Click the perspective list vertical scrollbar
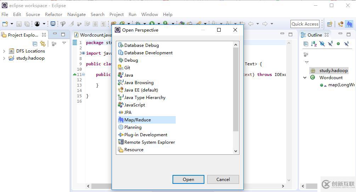 pos(236,89)
